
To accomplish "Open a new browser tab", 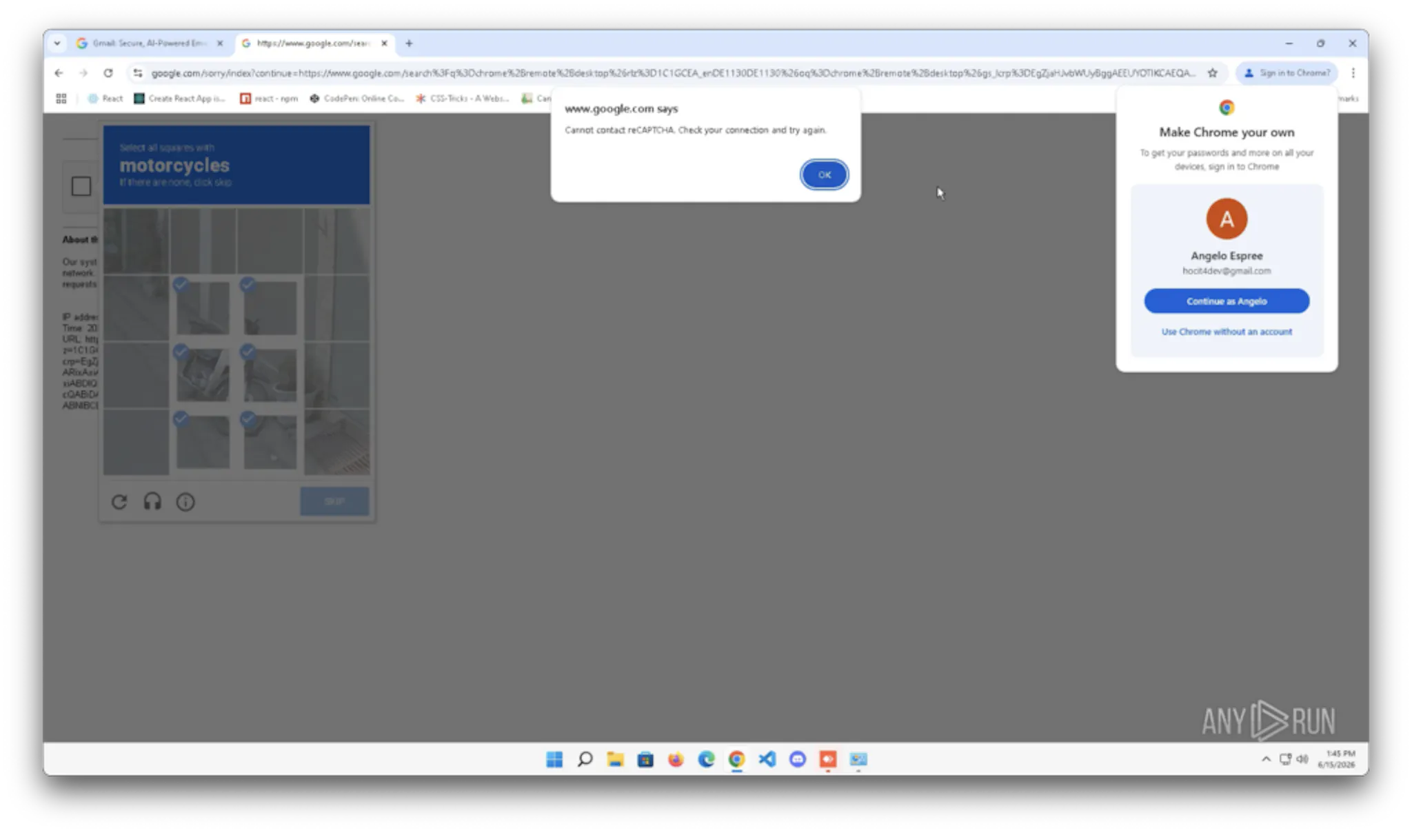I will click(409, 43).
